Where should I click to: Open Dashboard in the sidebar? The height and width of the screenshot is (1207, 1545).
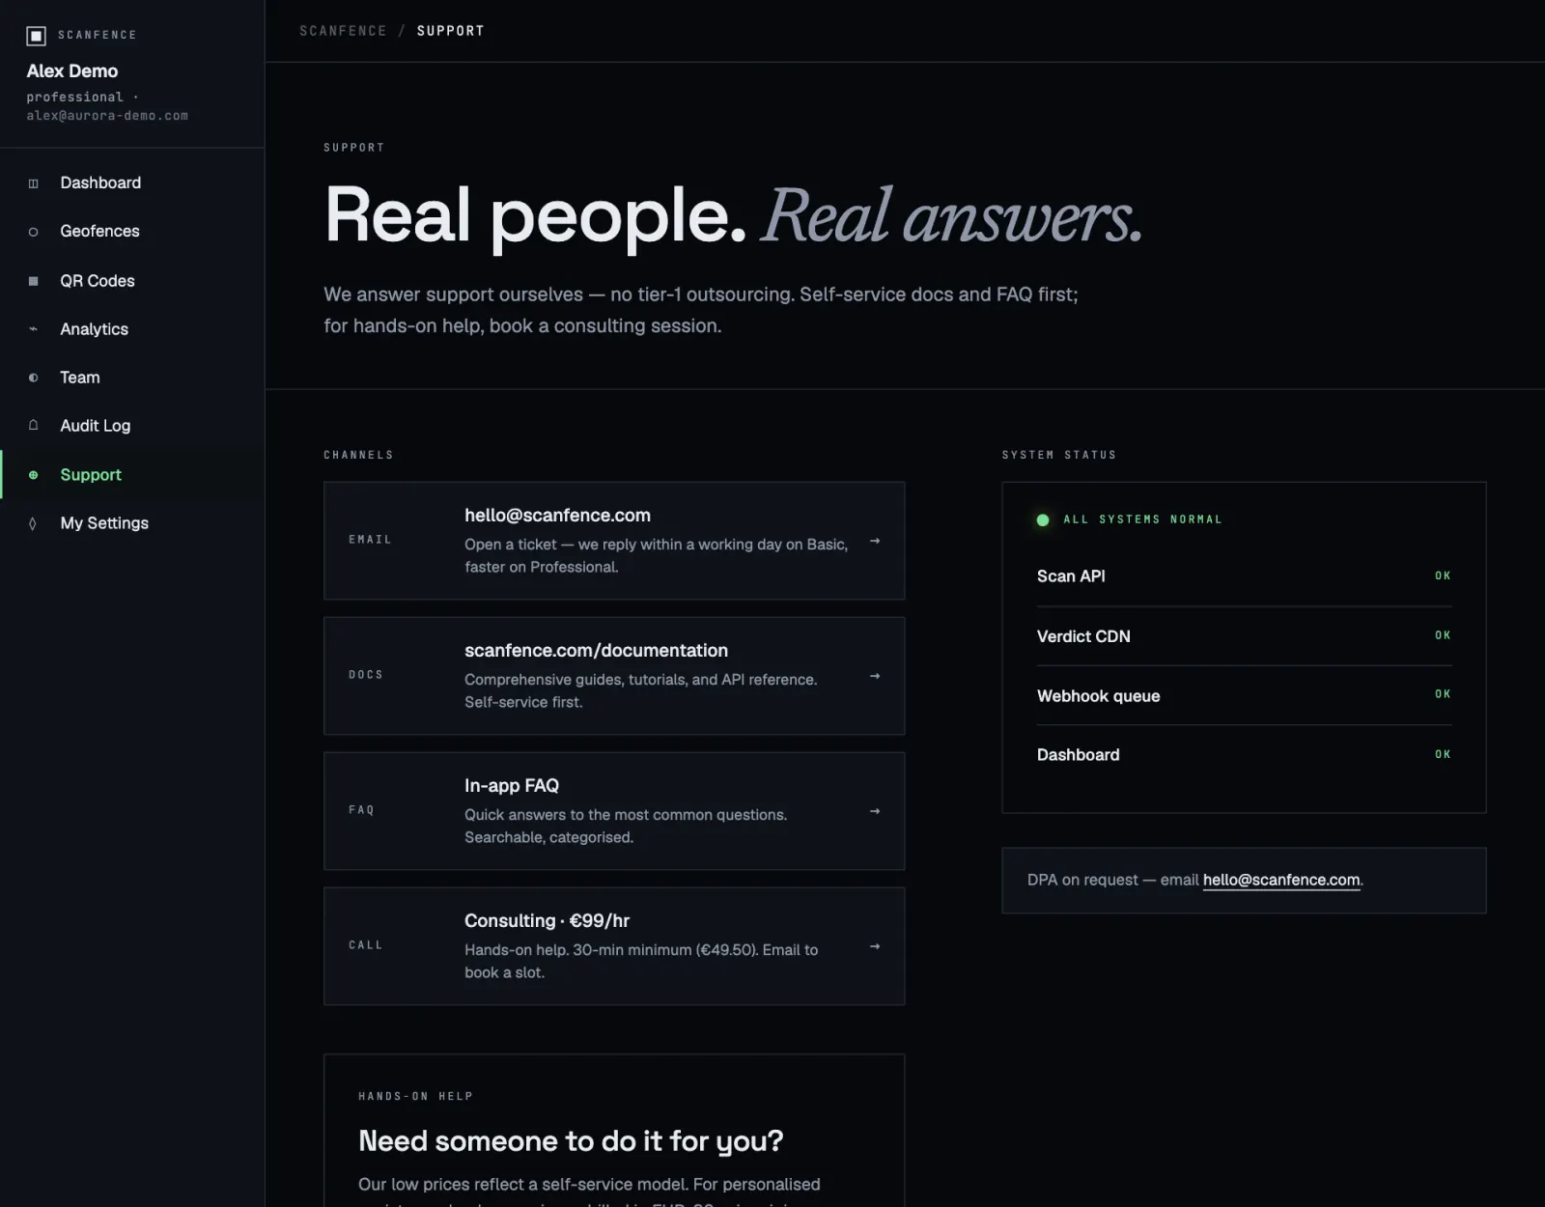(132, 183)
